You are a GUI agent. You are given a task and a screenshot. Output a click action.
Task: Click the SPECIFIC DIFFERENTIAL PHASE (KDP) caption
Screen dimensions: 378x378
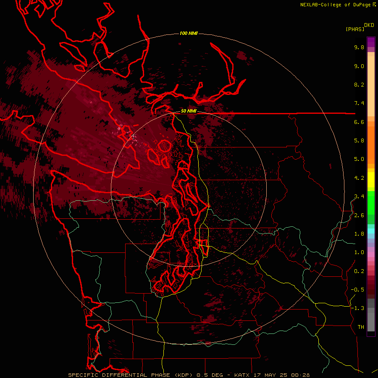click(130, 375)
